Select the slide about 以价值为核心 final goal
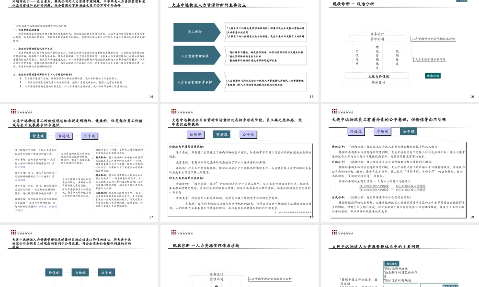This screenshot has height=287, width=479. pos(79,256)
